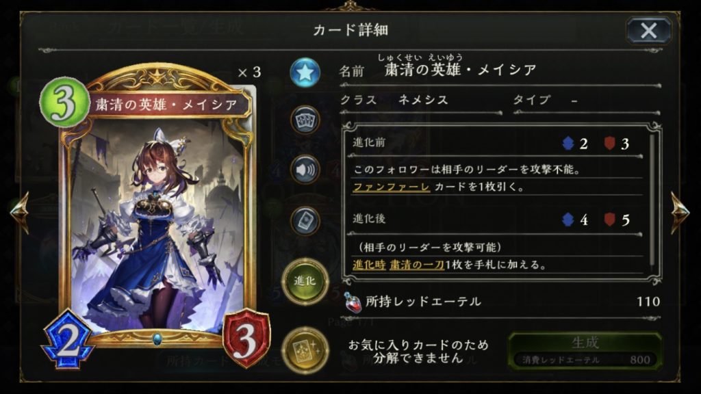This screenshot has width=701, height=394.
Task: Open the related cards icon
Action: click(305, 120)
